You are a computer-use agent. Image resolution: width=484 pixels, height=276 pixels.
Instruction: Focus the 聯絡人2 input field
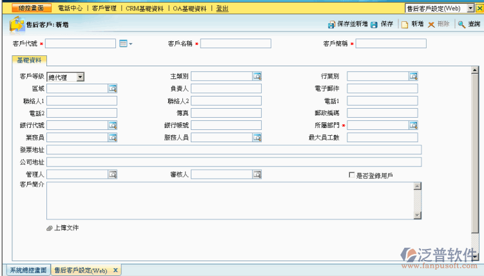tap(226, 101)
